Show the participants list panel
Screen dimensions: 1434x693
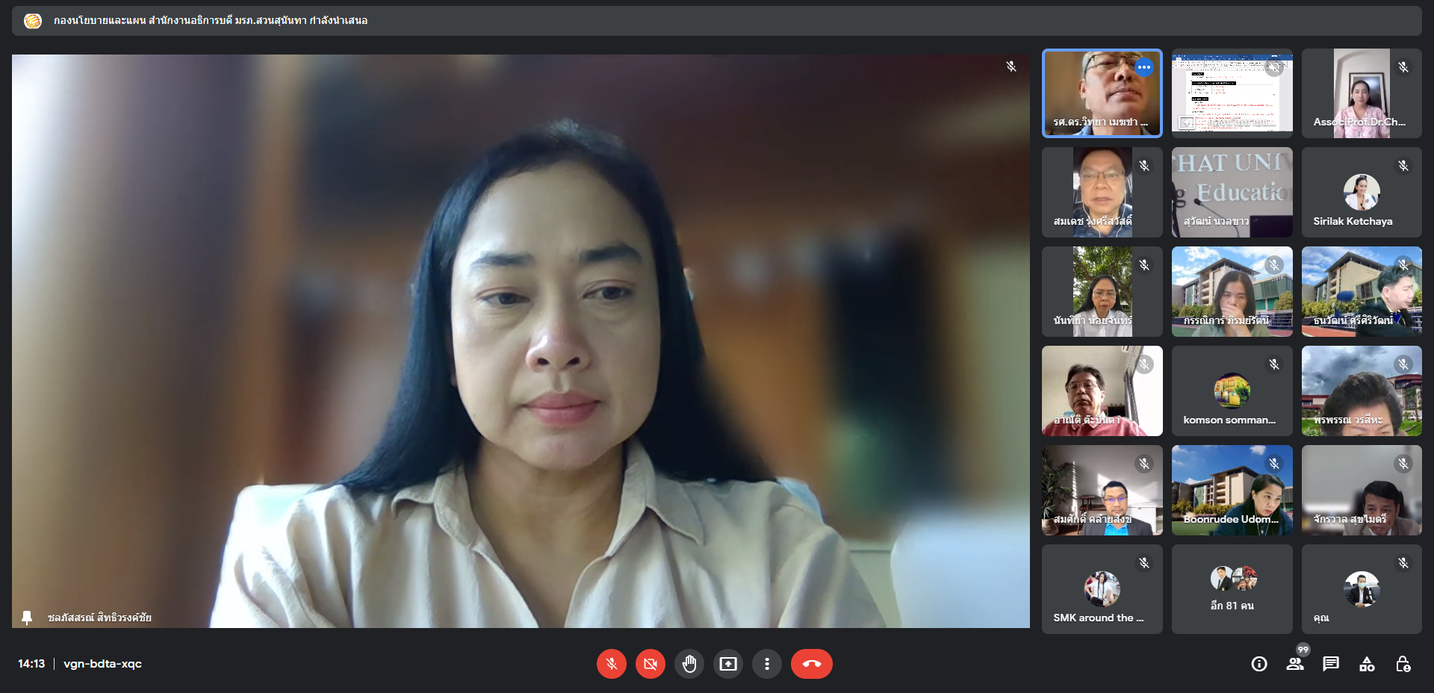1295,664
